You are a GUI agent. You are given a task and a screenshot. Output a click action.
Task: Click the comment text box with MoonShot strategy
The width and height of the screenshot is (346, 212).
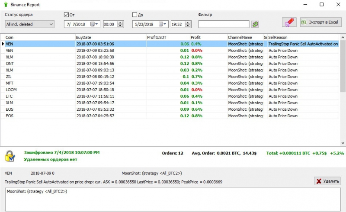(x=173, y=199)
